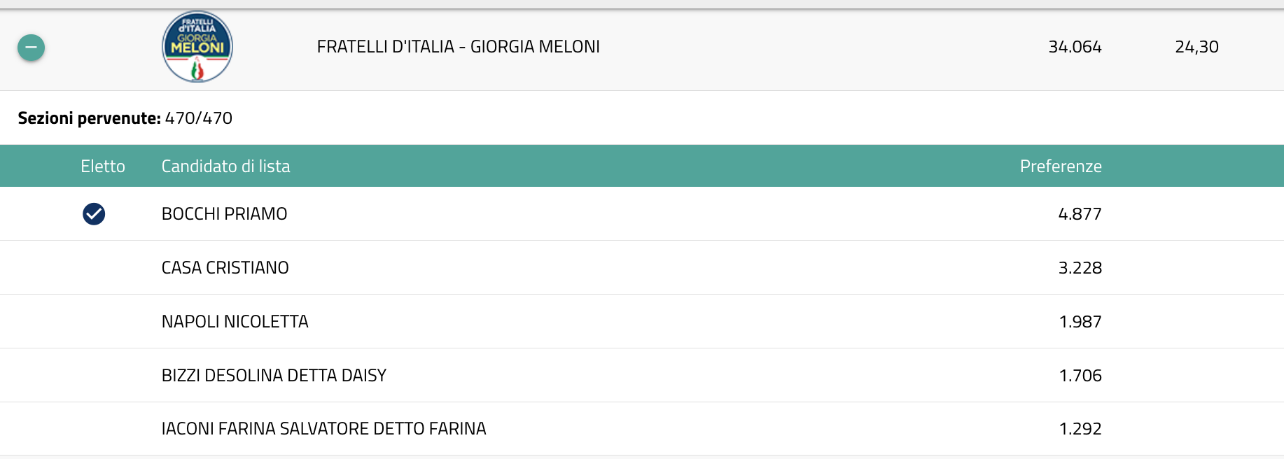Click the 3.228 preference count
This screenshot has width=1284, height=459.
[1080, 268]
